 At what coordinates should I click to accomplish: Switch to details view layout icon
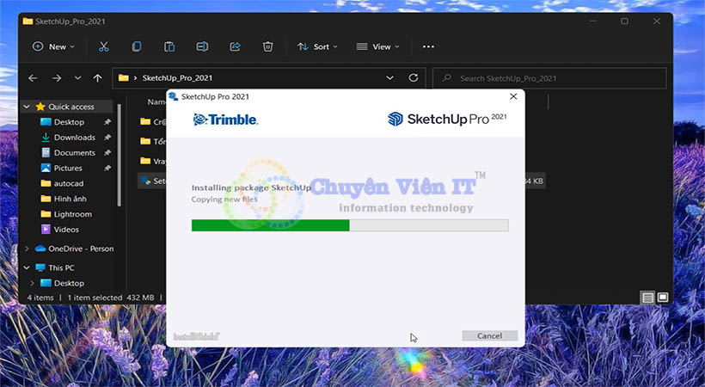click(647, 298)
